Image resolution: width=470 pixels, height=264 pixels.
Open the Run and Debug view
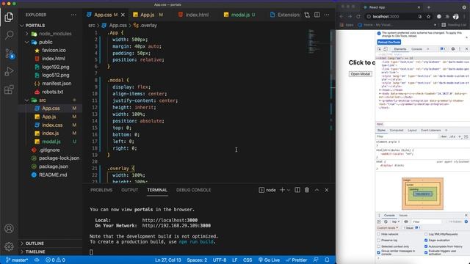(9, 71)
